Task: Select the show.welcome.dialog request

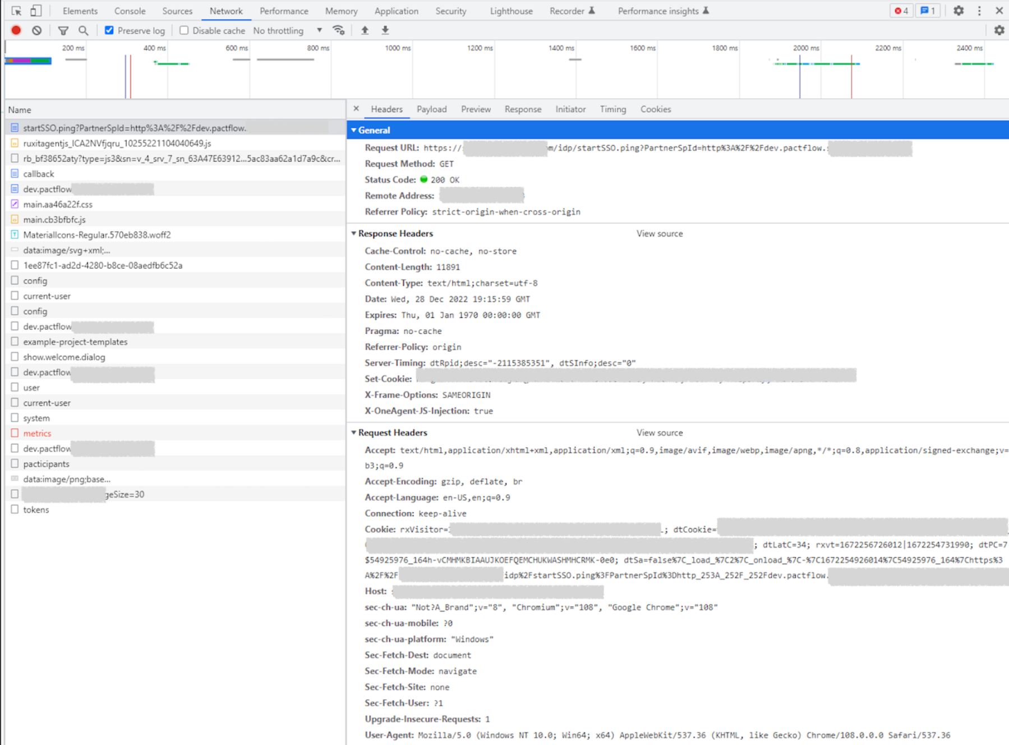Action: tap(176, 357)
